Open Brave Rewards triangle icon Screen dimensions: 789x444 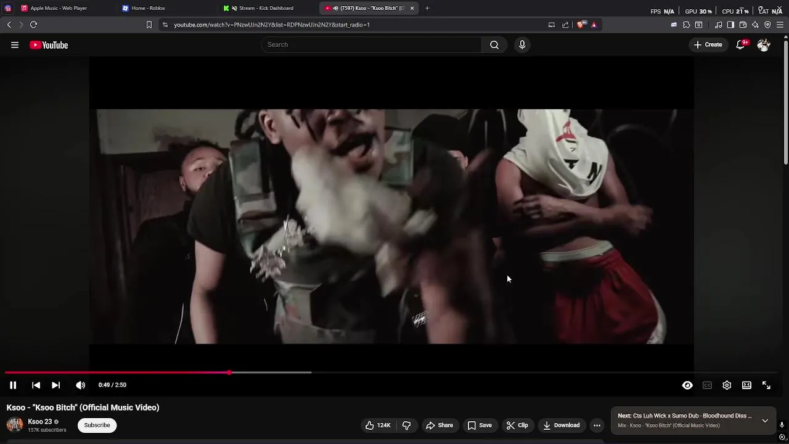point(594,25)
